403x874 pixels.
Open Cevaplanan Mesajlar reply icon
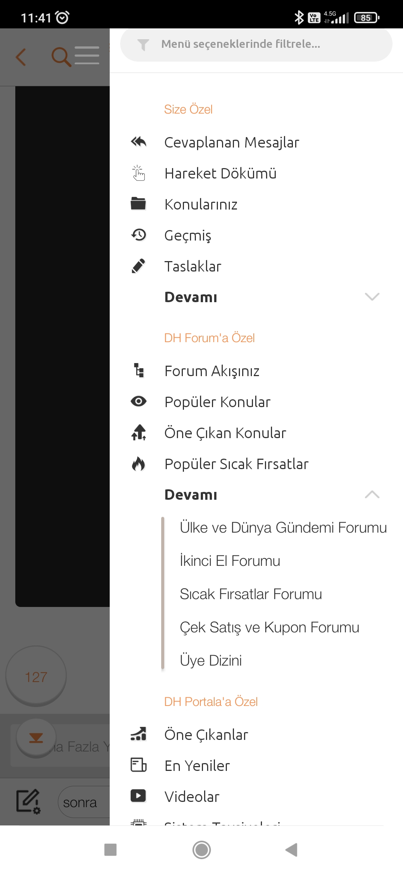point(138,142)
